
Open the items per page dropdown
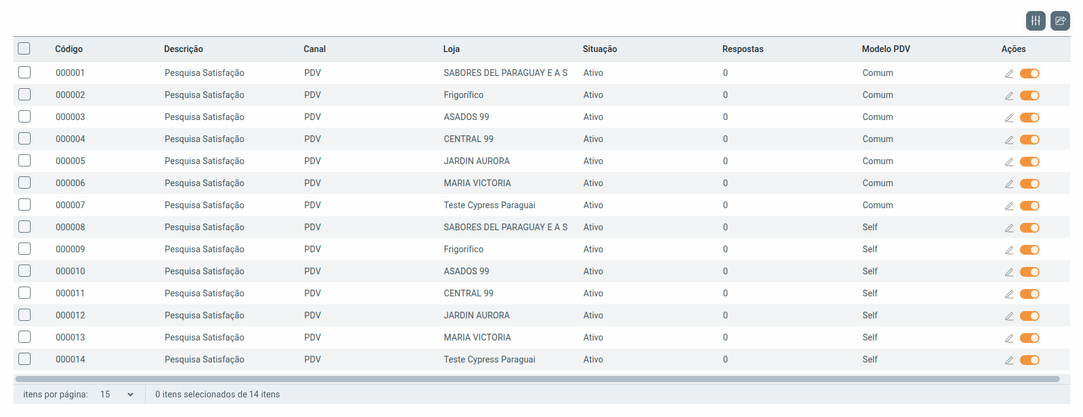(116, 394)
